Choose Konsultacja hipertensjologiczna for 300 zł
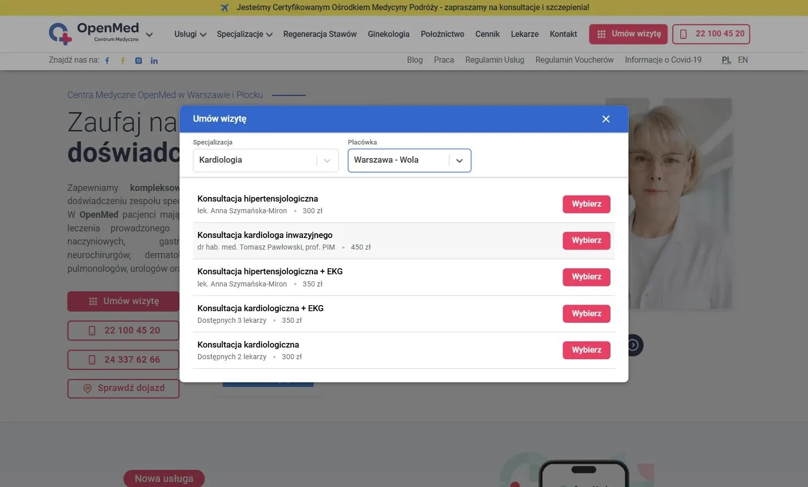This screenshot has width=808, height=487. click(586, 204)
